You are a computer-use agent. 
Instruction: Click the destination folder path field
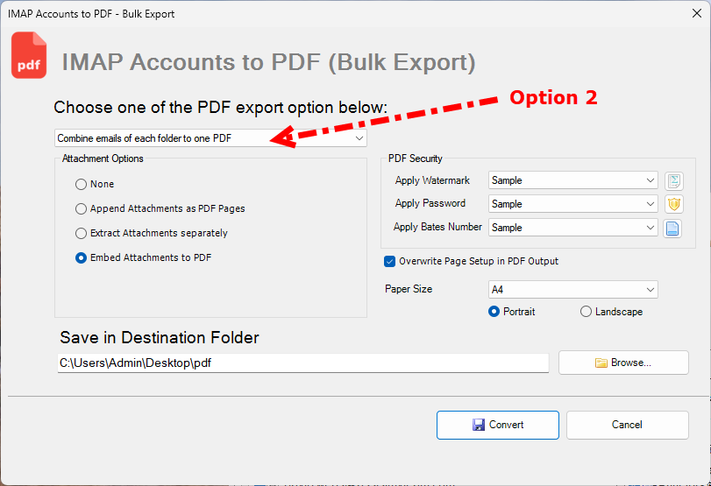[302, 363]
